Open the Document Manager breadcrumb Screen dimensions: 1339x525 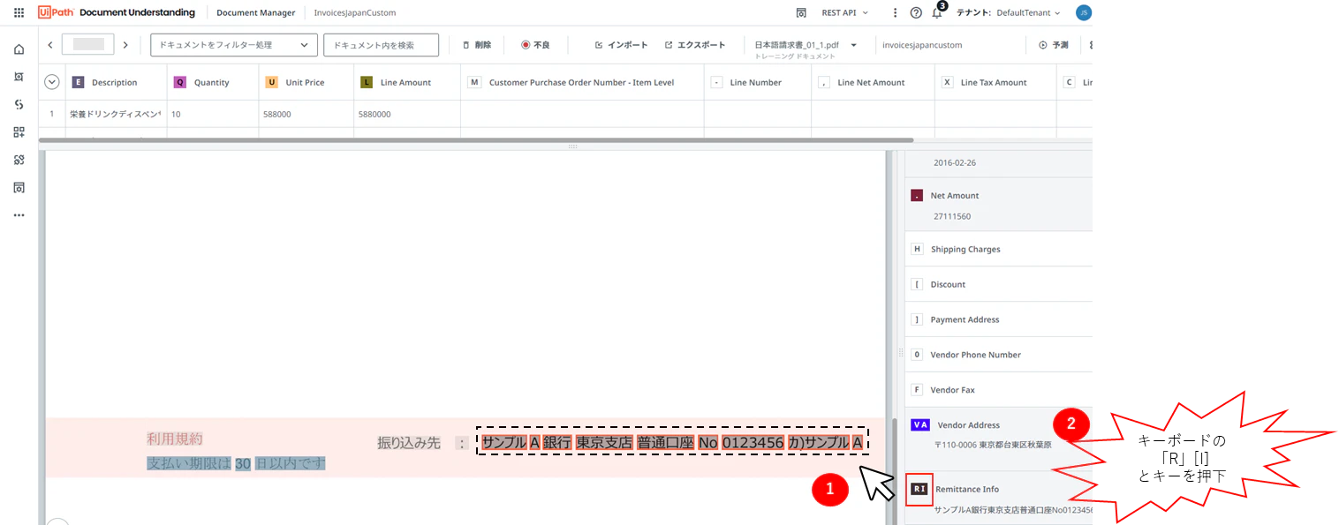[x=256, y=13]
